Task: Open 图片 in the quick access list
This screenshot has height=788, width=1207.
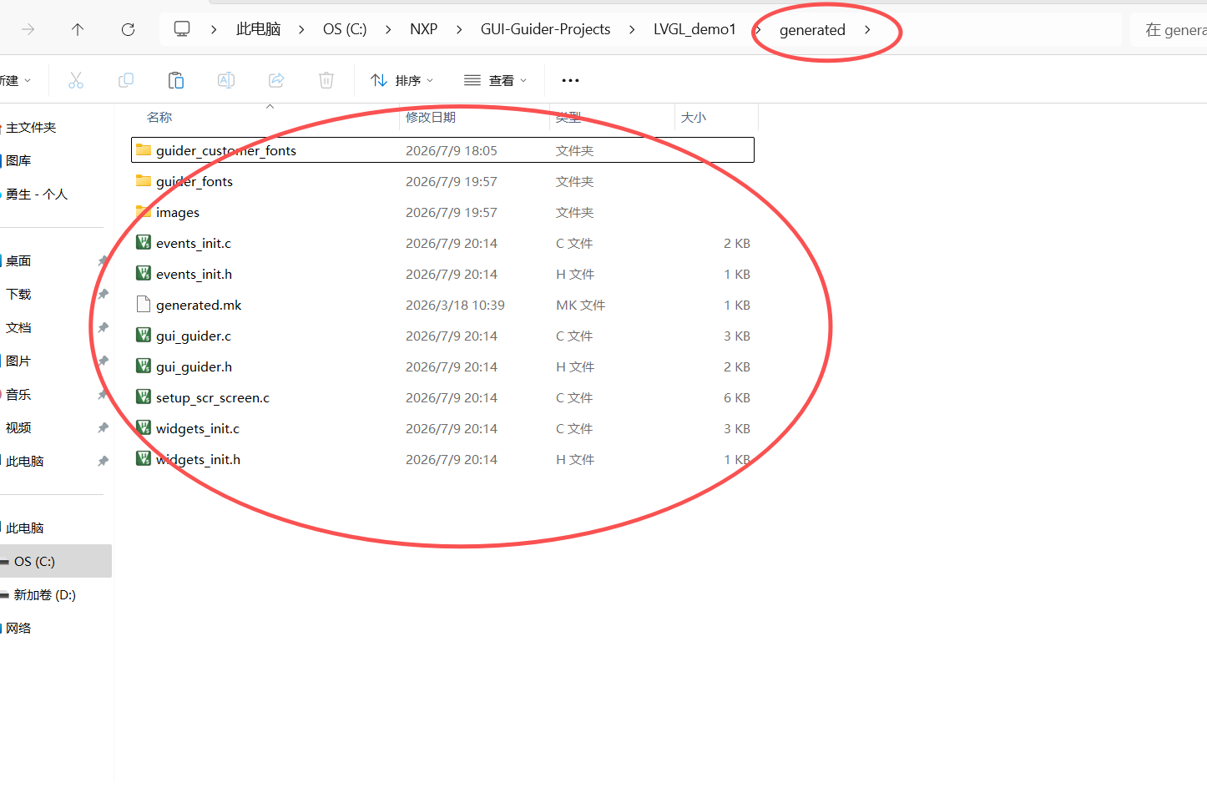Action: click(18, 361)
